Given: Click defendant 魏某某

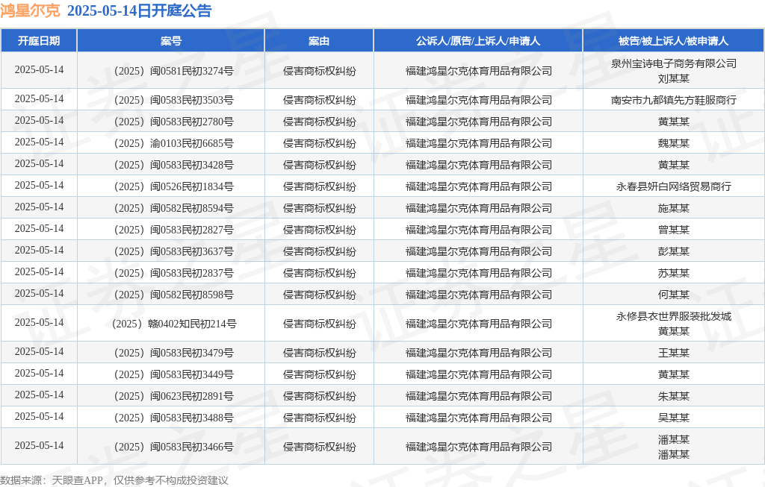Looking at the screenshot, I should [674, 144].
